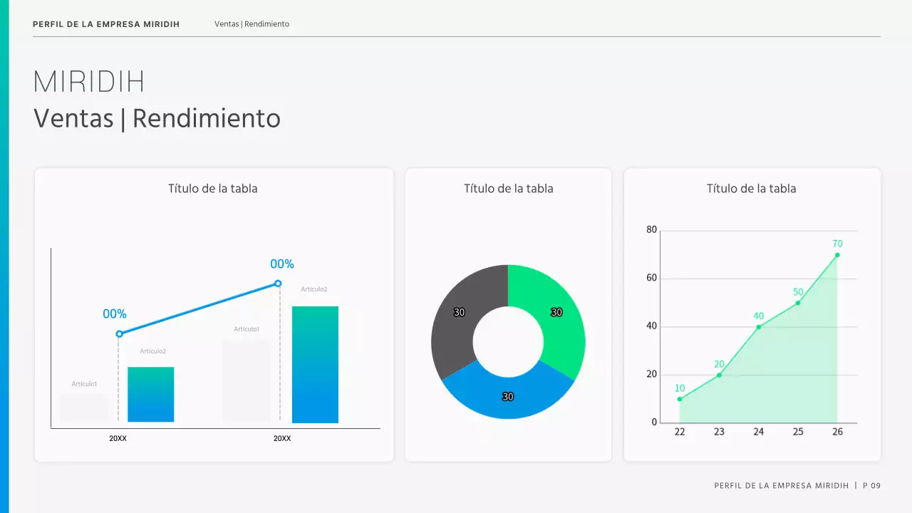Select the blue 30 segment at donut bottom
This screenshot has height=513, width=912.
[x=508, y=395]
